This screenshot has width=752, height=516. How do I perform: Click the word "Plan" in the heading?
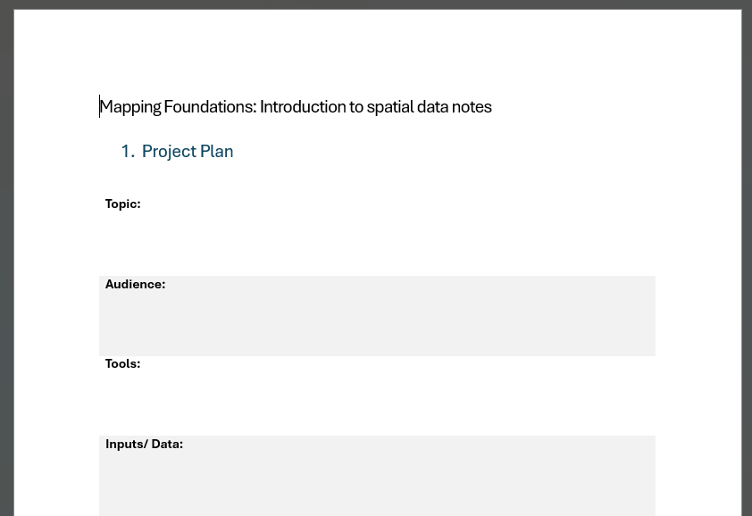217,152
